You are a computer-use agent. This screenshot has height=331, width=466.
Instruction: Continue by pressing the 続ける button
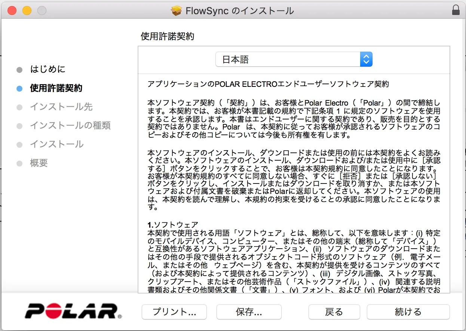[x=408, y=312]
